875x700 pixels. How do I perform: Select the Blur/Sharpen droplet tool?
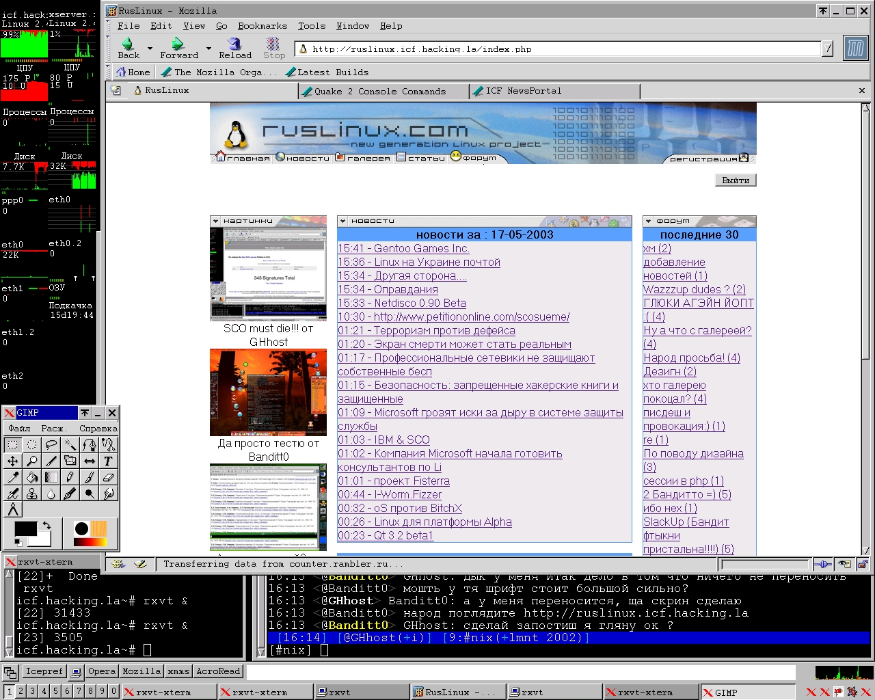(x=51, y=494)
